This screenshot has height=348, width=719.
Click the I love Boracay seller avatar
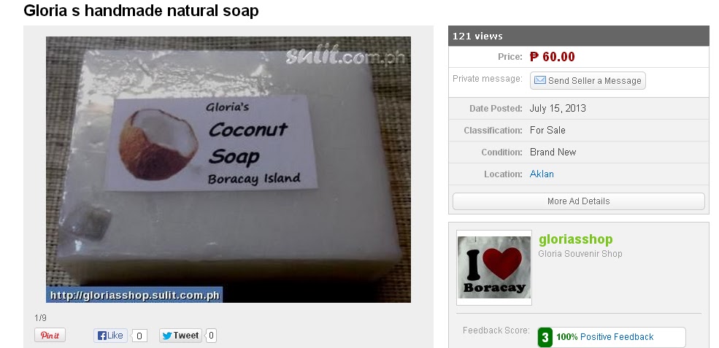point(494,267)
